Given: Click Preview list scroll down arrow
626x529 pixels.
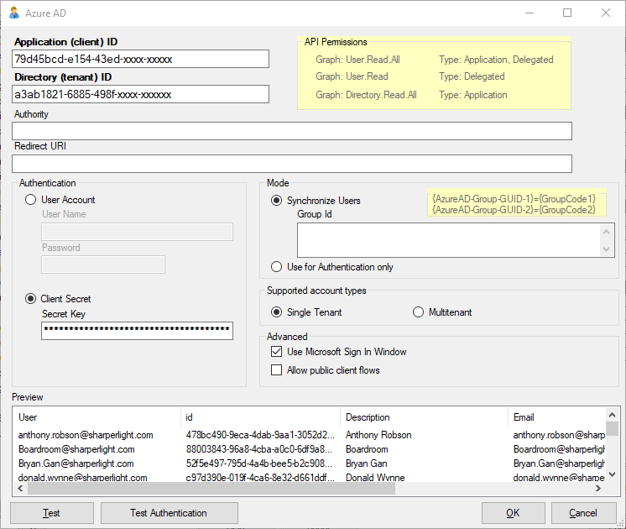Looking at the screenshot, I should 612,474.
